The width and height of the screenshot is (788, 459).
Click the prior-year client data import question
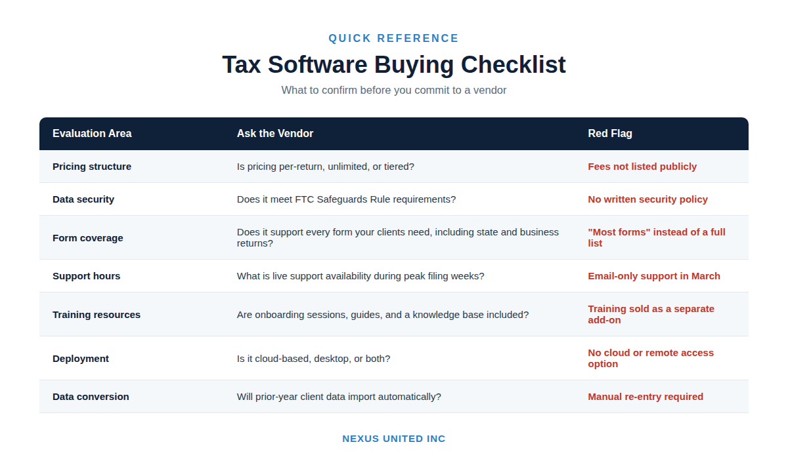339,397
